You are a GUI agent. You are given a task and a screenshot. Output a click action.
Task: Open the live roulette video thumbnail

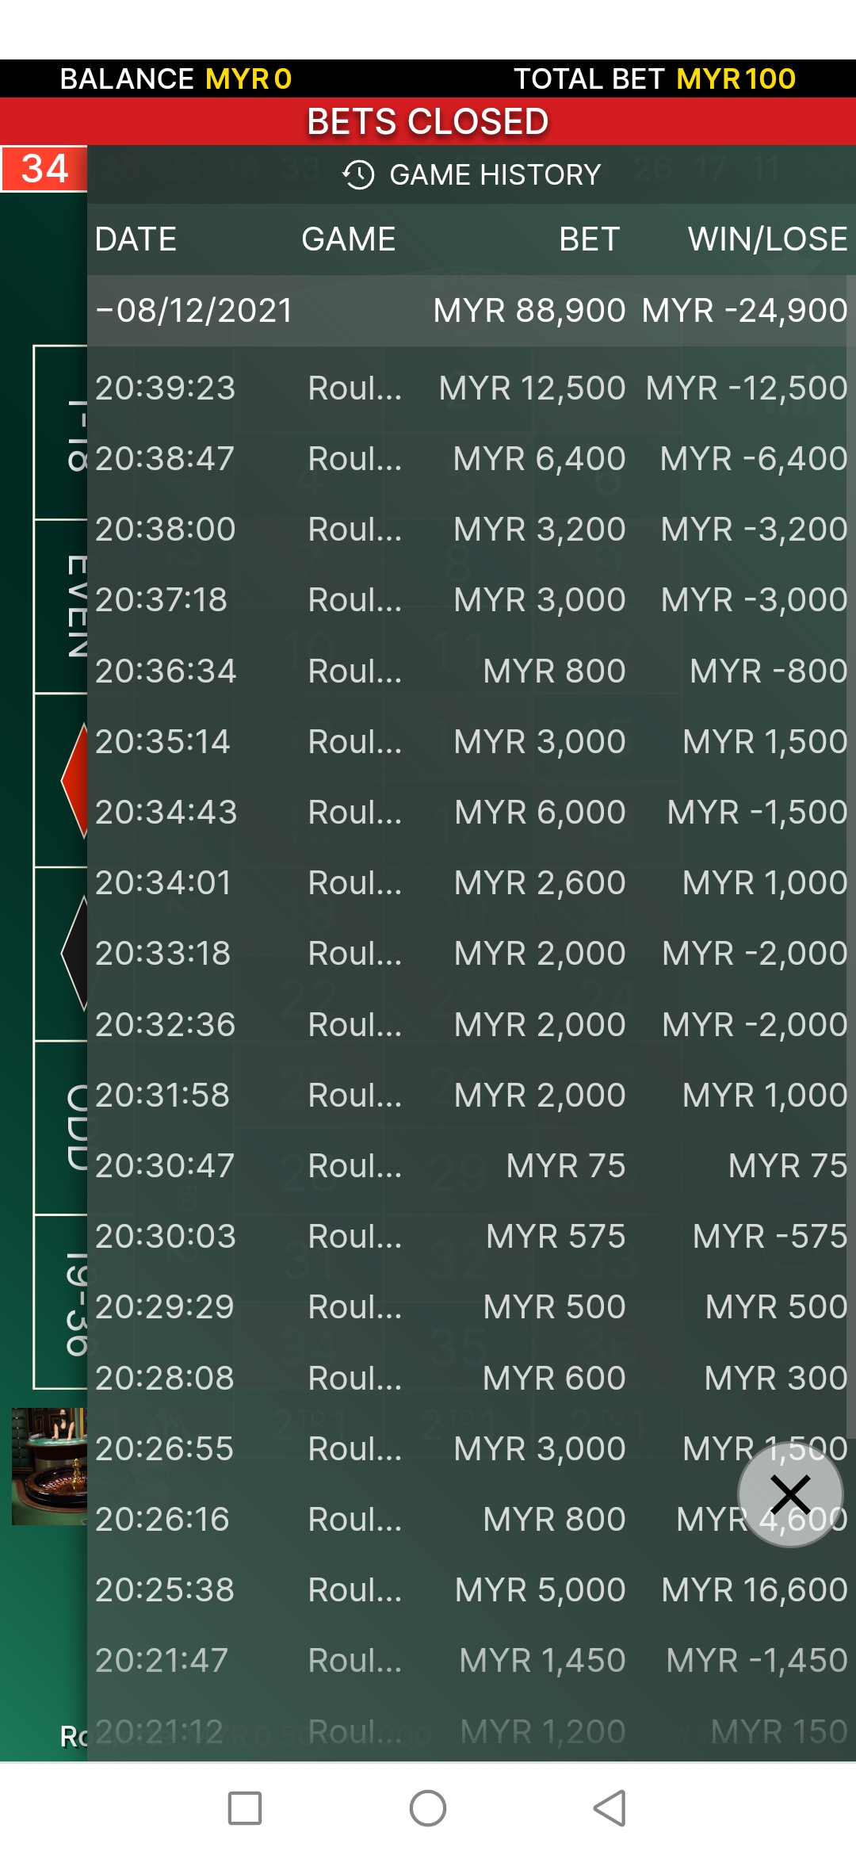tap(49, 1466)
